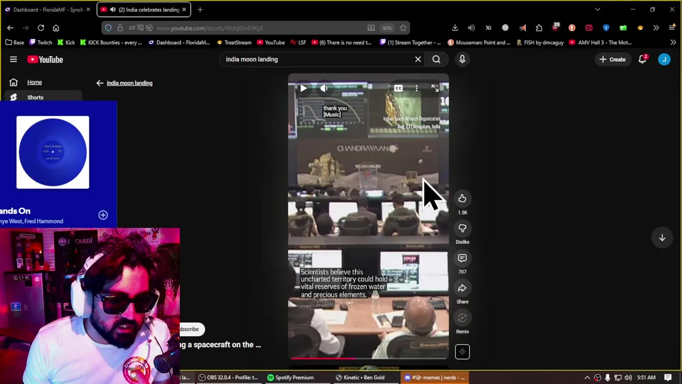Click the blue shield extension icon
Image resolution: width=682 pixels, height=384 pixels.
coord(606,28)
